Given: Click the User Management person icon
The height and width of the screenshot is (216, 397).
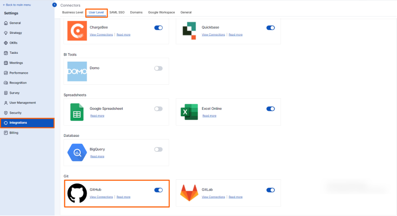Looking at the screenshot, I should (6, 103).
